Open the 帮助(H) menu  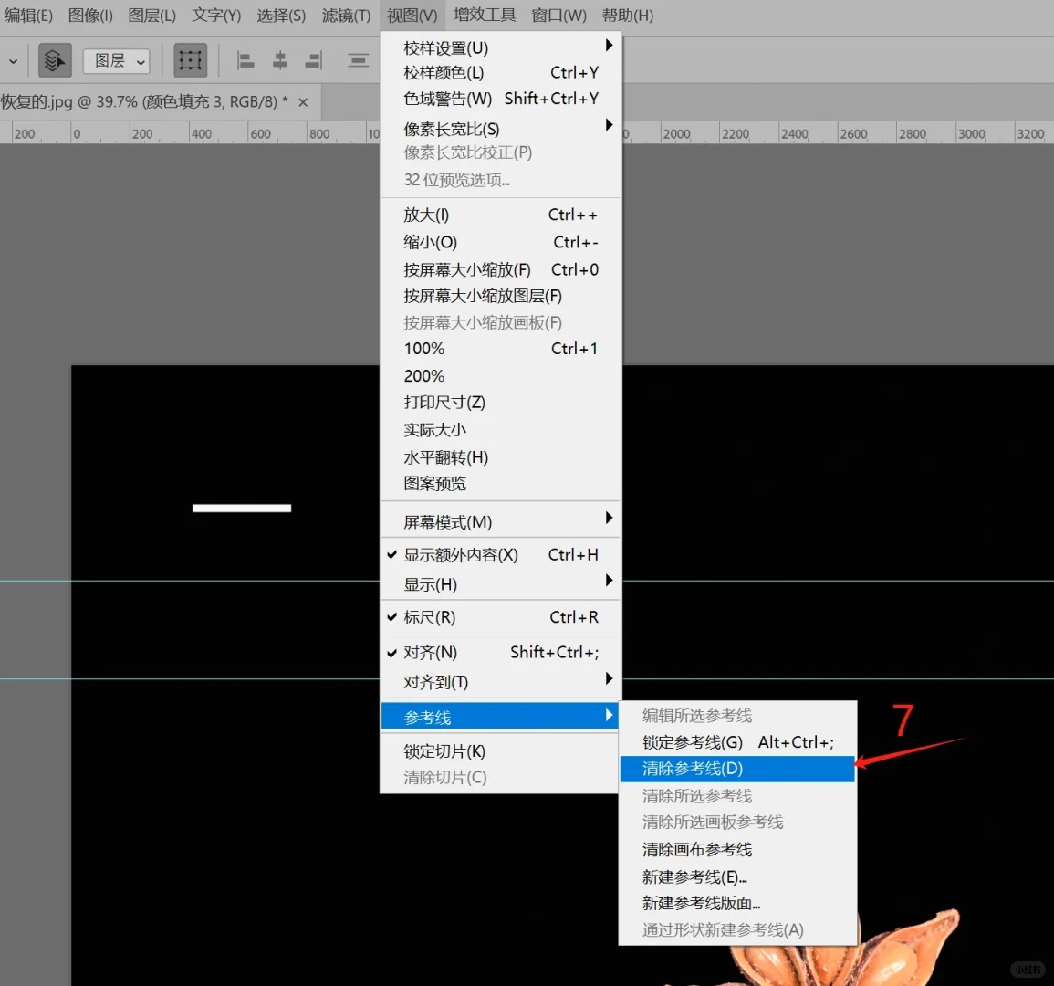point(628,15)
